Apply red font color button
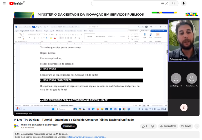Image resolution: width=202 pixels, height=140 pixels. 55,38
